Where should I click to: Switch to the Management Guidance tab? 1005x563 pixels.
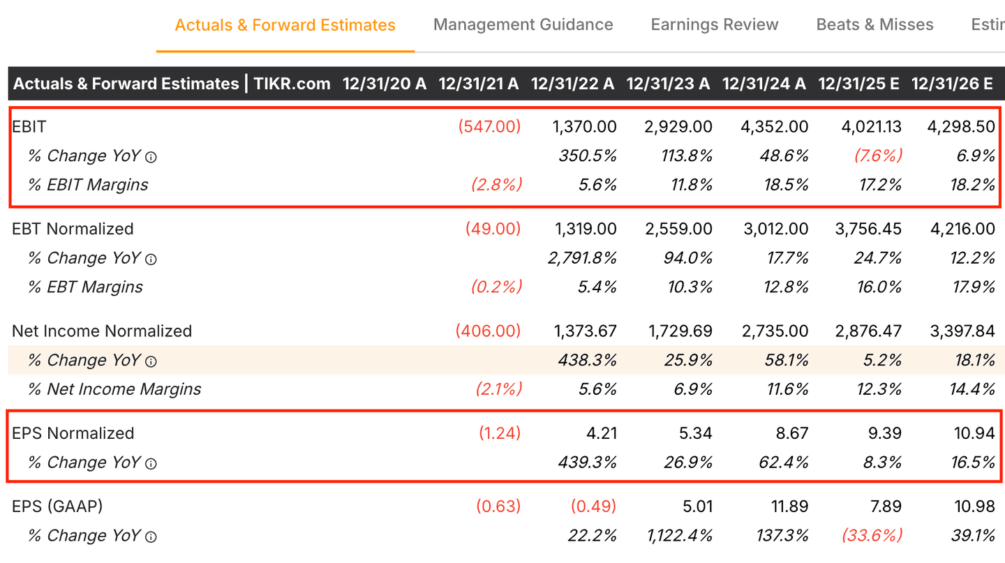pyautogui.click(x=523, y=25)
